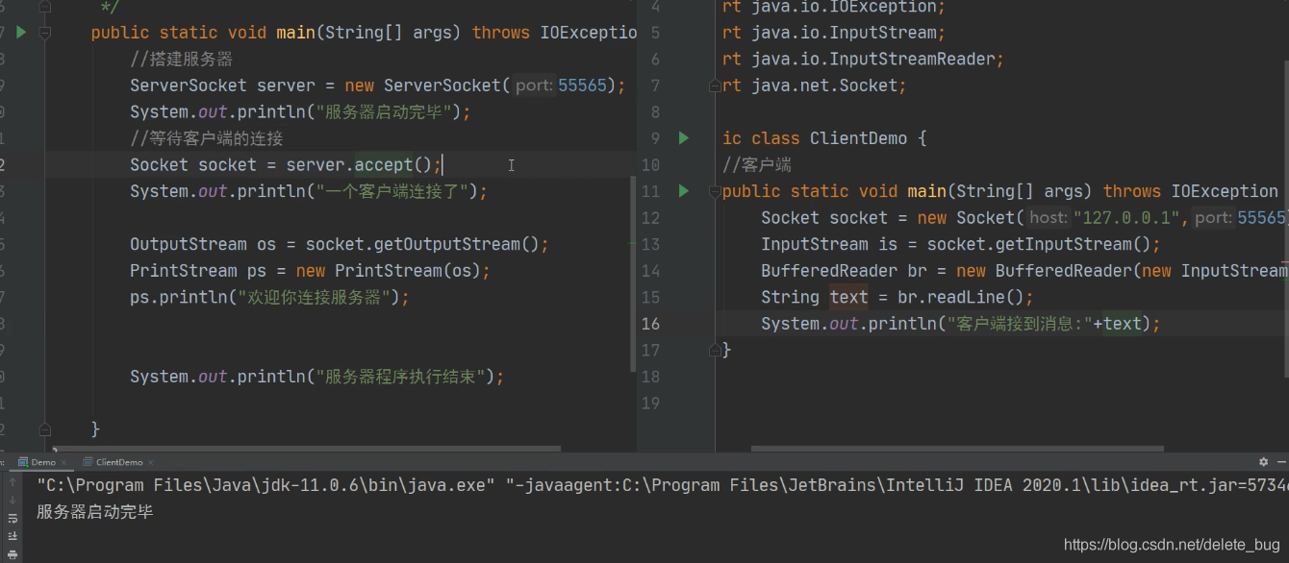1289x563 pixels.
Task: Click scroll to end console icon
Action: [x=13, y=537]
